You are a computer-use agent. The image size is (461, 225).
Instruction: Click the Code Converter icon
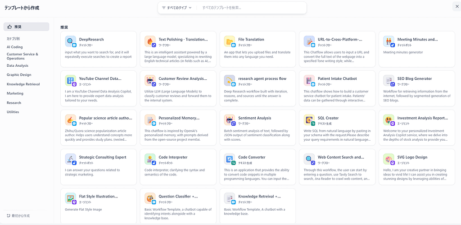click(x=230, y=159)
